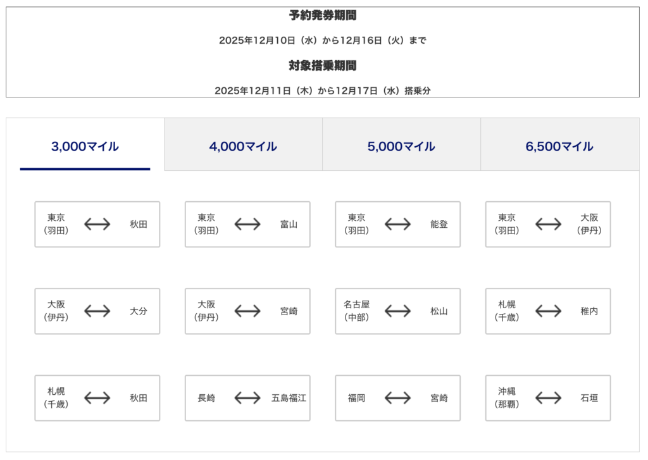Open the 5,000マイル tab
This screenshot has height=460, width=648.
401,147
